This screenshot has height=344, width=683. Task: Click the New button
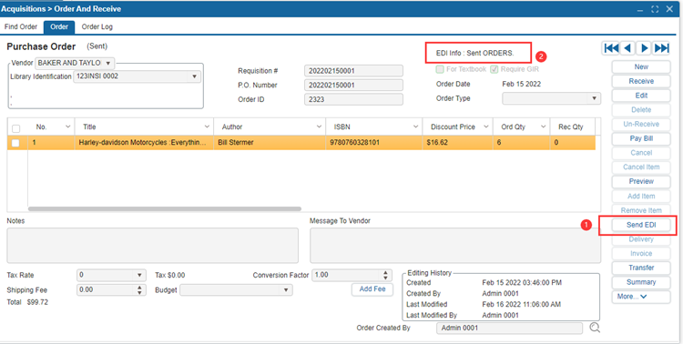pyautogui.click(x=641, y=67)
